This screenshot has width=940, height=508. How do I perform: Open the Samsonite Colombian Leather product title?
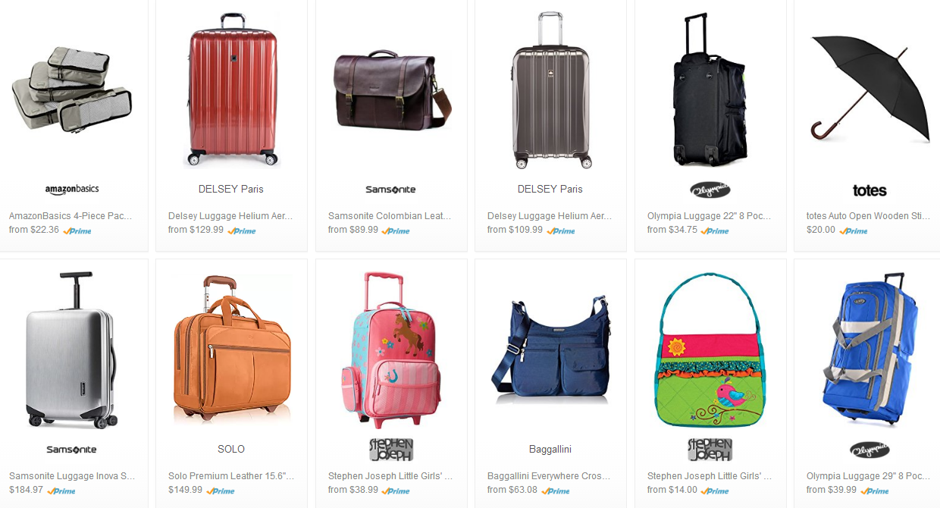pos(390,216)
